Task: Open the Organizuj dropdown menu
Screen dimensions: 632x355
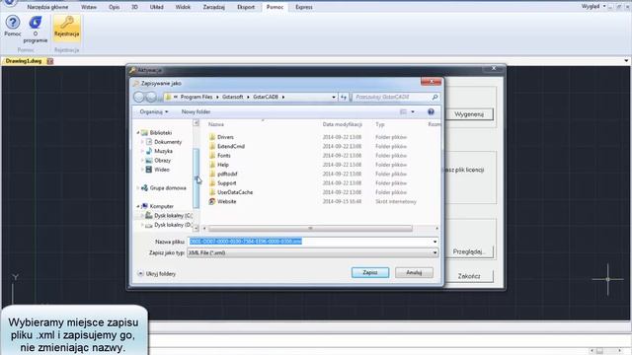Action: [x=154, y=111]
